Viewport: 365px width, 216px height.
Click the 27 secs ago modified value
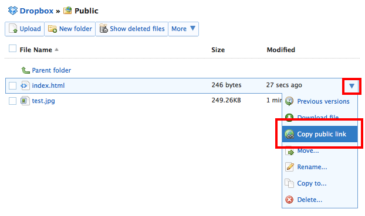(284, 85)
